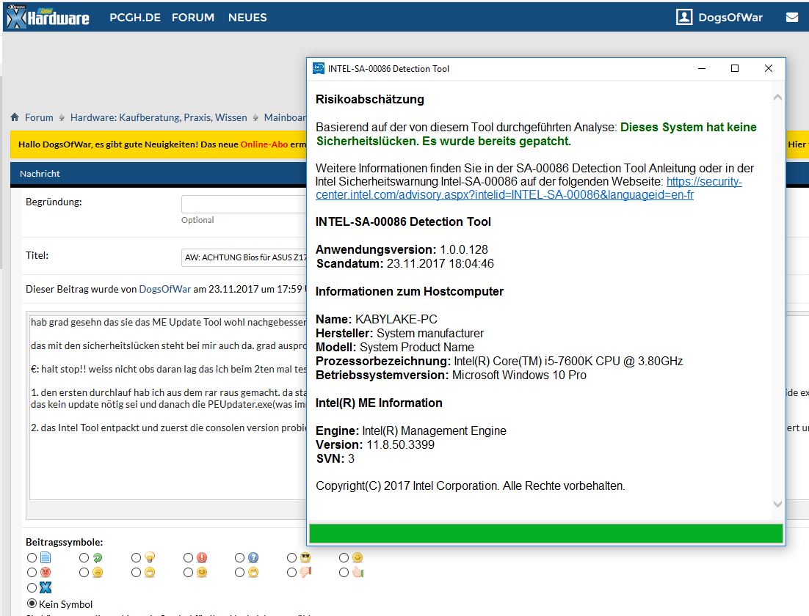Viewport: 809px width, 616px height.
Task: Choose the document page post icon
Action: [x=46, y=558]
